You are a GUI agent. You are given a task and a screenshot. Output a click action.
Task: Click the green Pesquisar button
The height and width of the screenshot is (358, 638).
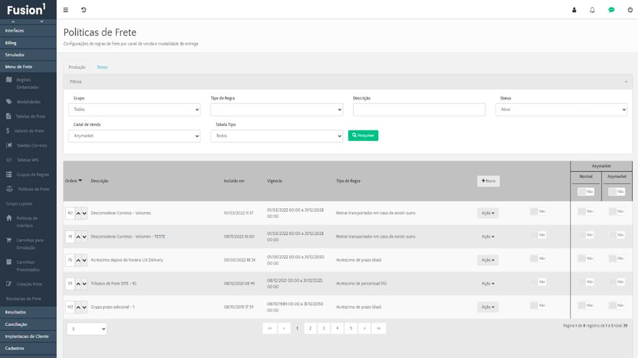(363, 135)
